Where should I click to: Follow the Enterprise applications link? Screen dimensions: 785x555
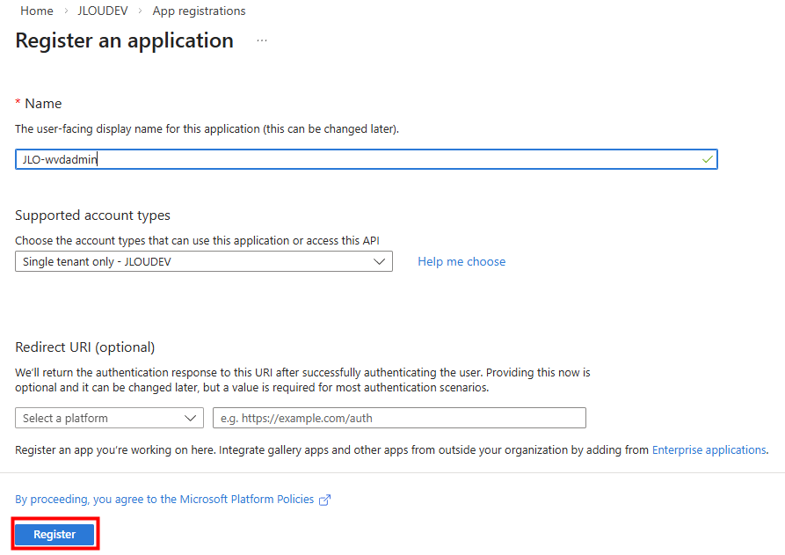(709, 450)
